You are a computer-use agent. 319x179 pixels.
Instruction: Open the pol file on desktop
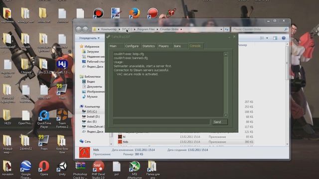(117, 169)
